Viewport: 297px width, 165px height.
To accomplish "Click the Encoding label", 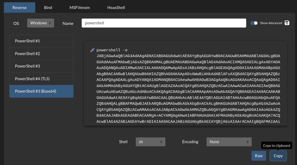I will point(190,142).
